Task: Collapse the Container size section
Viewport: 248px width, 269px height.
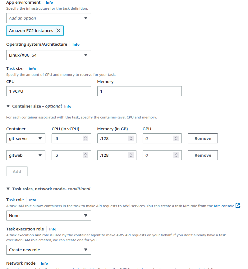Action: tap(8, 106)
